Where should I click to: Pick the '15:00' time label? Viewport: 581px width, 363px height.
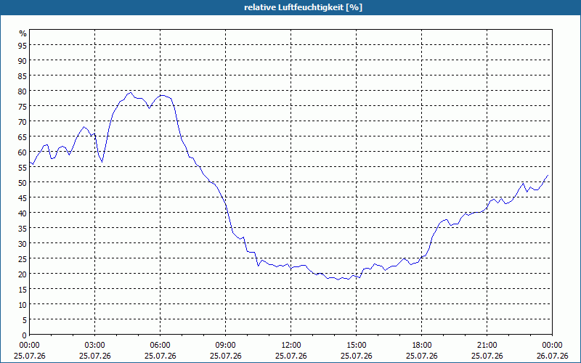pyautogui.click(x=356, y=346)
